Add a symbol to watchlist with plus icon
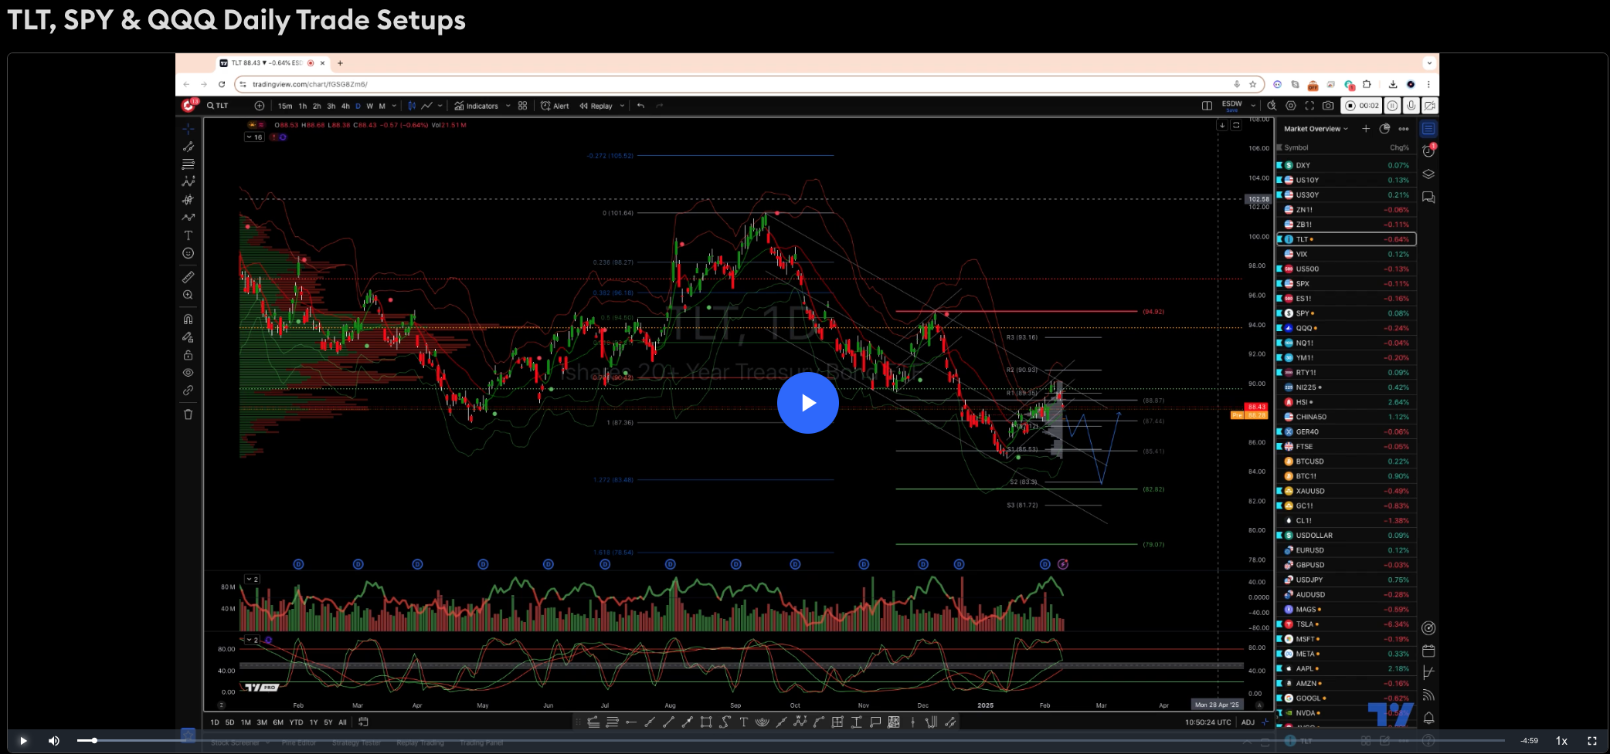Screen dimensions: 1610x754 pyautogui.click(x=1366, y=129)
